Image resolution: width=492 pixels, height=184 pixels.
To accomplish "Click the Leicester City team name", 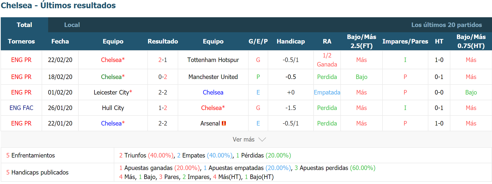I will [111, 92].
